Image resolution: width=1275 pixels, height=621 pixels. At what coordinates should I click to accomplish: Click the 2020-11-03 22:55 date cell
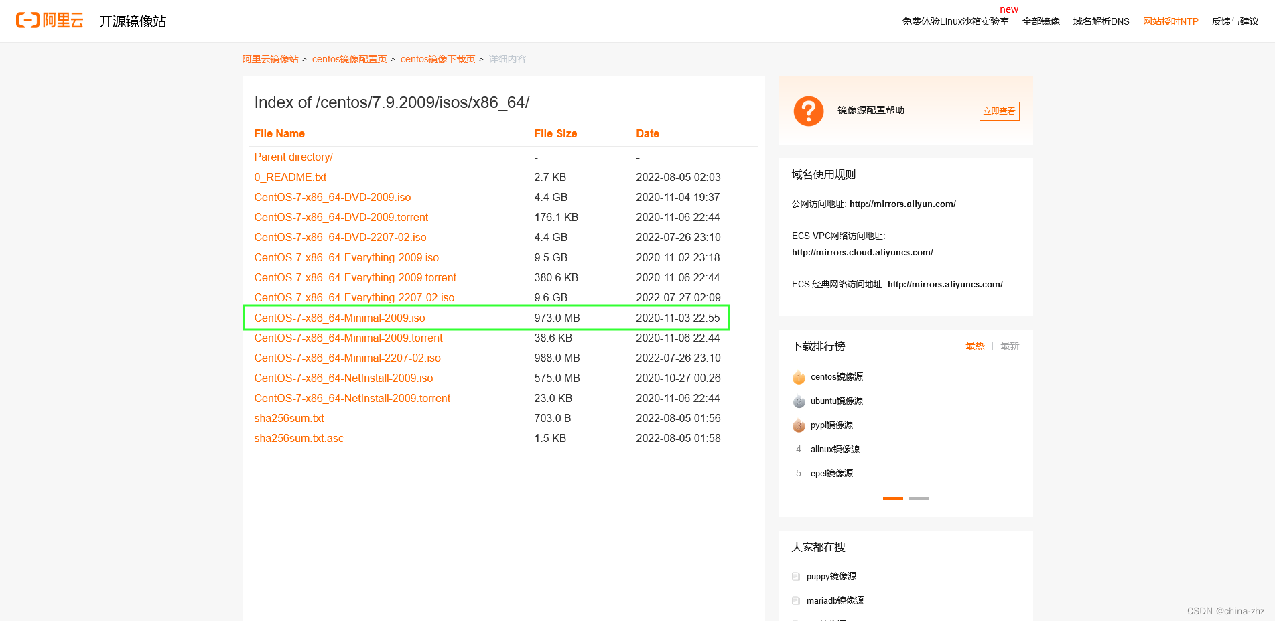coord(678,318)
